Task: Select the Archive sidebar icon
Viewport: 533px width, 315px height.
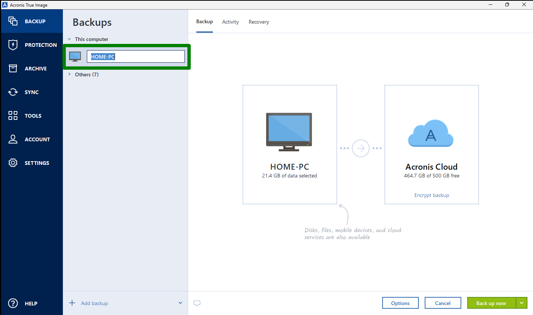Action: click(32, 68)
